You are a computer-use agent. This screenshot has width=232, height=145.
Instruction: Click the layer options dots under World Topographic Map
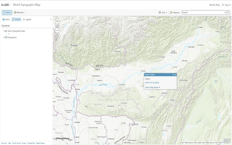[9, 34]
